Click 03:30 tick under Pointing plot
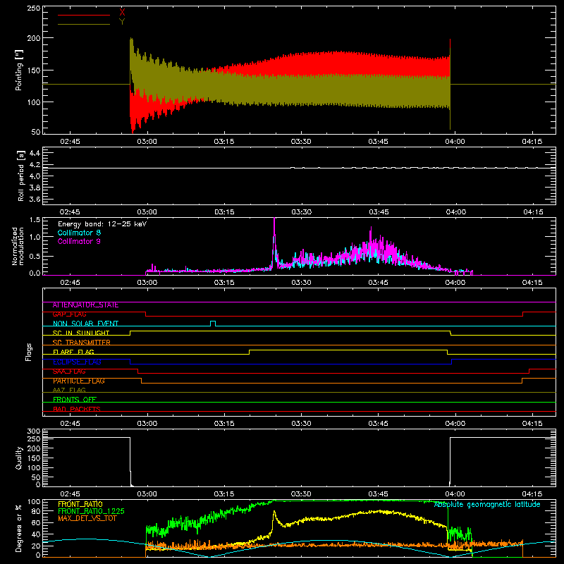Screen dimensions: 564x564 tap(301, 142)
